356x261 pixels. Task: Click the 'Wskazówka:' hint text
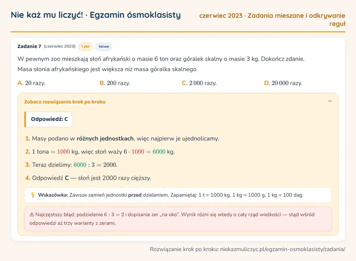coord(53,195)
